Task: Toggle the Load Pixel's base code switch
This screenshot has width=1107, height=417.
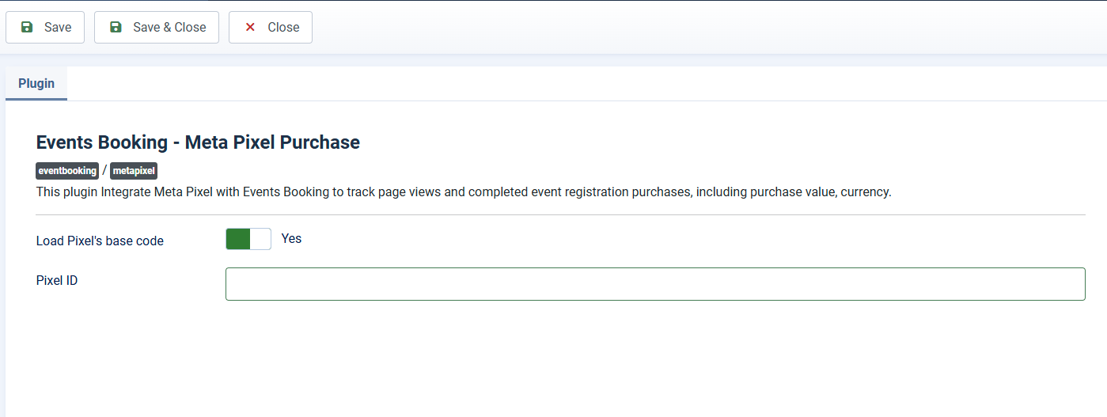Action: [x=248, y=239]
